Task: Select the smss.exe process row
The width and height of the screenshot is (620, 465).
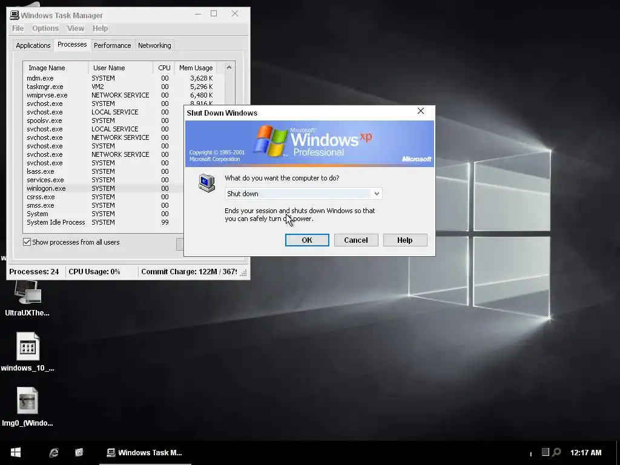Action: tap(104, 205)
